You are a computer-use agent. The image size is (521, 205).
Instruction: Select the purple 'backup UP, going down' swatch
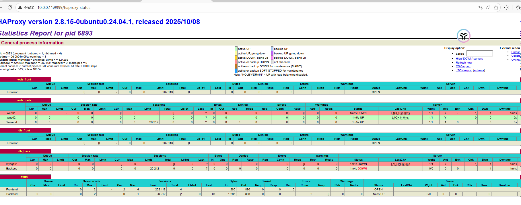[272, 54]
